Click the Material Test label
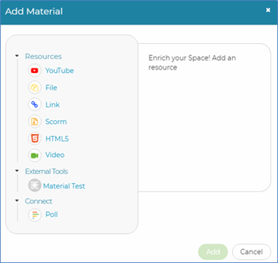This screenshot has width=278, height=263. point(64,186)
